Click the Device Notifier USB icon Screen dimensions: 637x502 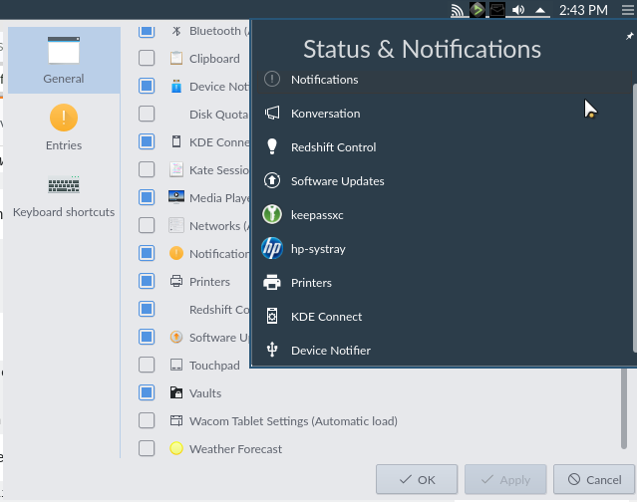point(272,350)
